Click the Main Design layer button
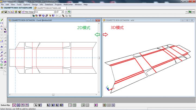Screen dimensions: 196x110 tap(28, 12)
